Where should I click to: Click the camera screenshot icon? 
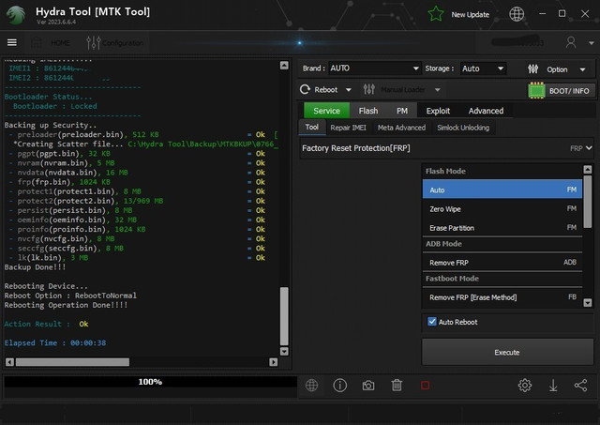[368, 386]
